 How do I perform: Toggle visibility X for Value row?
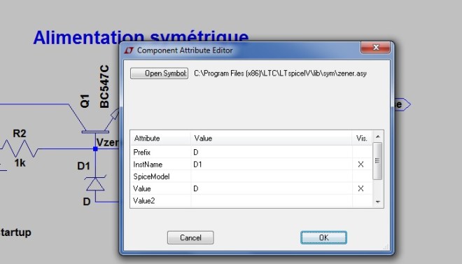[360, 188]
